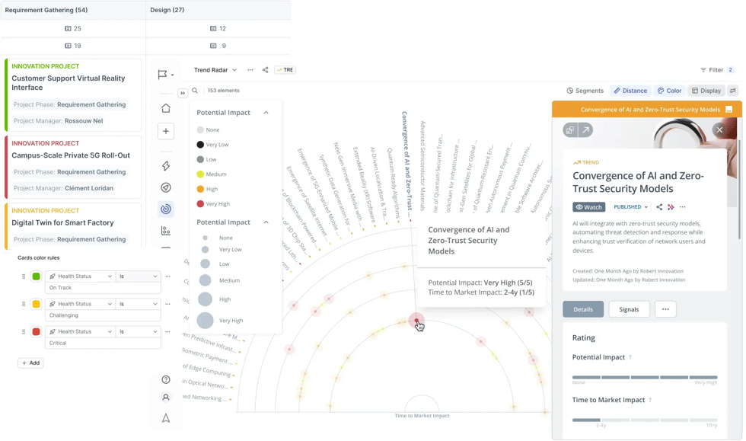The height and width of the screenshot is (441, 746).
Task: Click the radar icon in the sidebar
Action: (x=165, y=209)
